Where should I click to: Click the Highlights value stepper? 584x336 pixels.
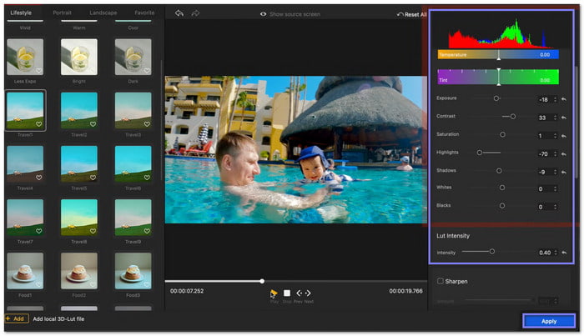556,153
